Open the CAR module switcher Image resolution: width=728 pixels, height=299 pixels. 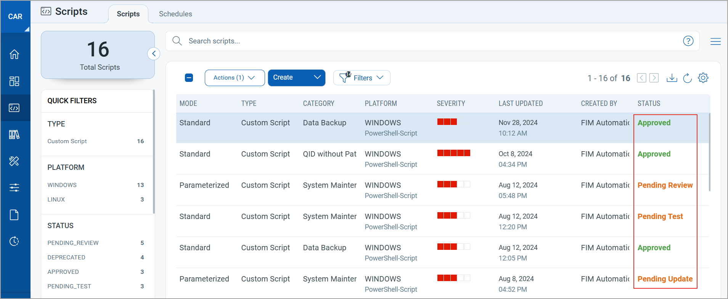pos(15,16)
